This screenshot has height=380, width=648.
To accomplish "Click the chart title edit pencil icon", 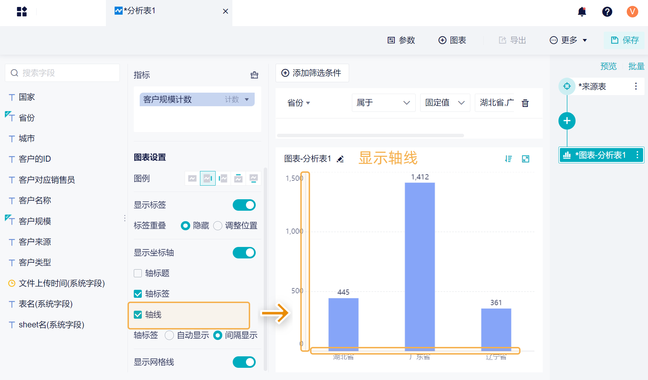I will coord(340,159).
